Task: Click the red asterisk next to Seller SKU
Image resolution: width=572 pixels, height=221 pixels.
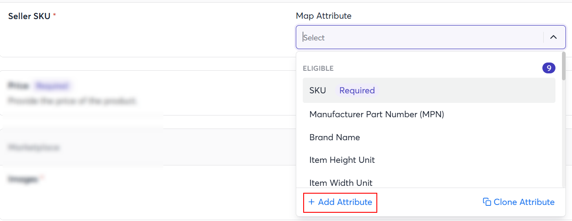Action: tap(54, 16)
